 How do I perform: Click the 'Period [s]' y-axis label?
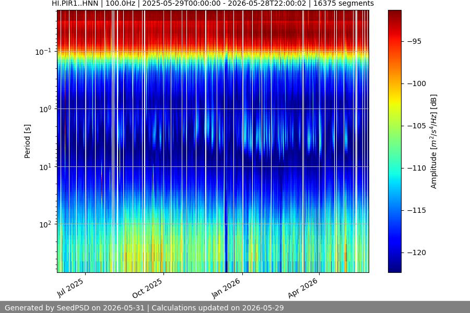[27, 141]
